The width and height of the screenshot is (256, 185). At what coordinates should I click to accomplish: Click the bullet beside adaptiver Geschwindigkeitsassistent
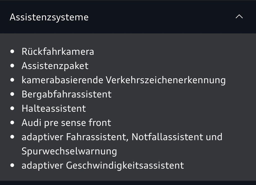click(12, 166)
